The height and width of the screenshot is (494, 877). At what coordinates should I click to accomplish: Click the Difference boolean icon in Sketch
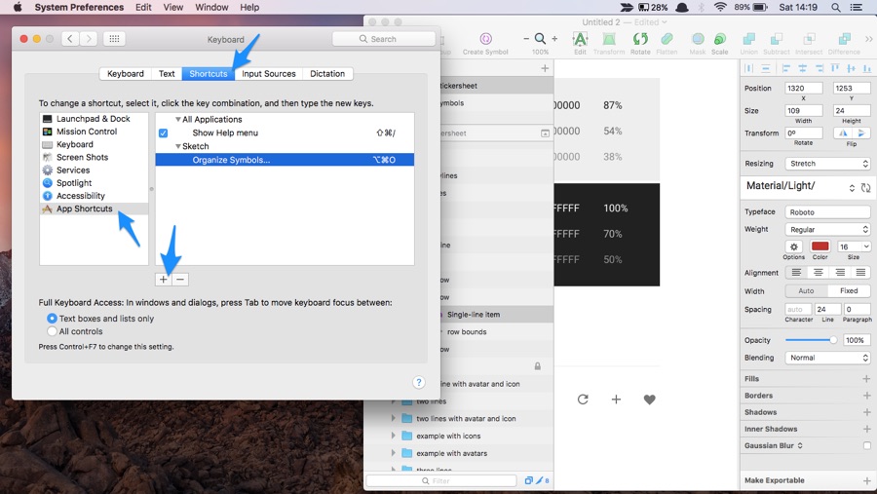(844, 39)
